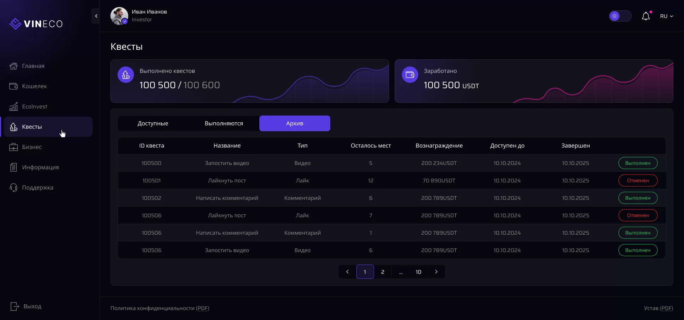Open the Устав PDF link
Image resolution: width=684 pixels, height=320 pixels.
666,308
